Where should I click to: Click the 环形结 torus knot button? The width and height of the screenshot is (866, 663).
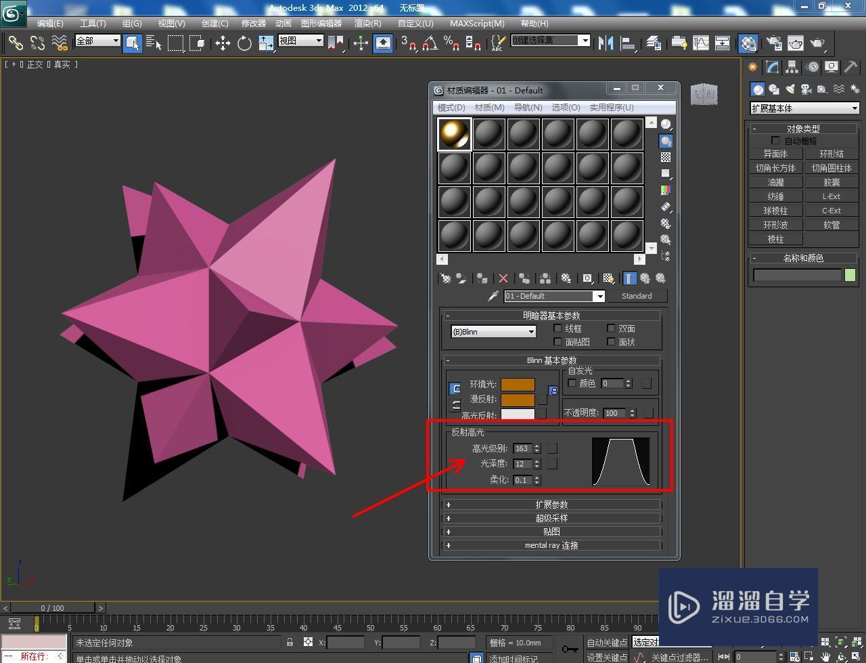(831, 154)
